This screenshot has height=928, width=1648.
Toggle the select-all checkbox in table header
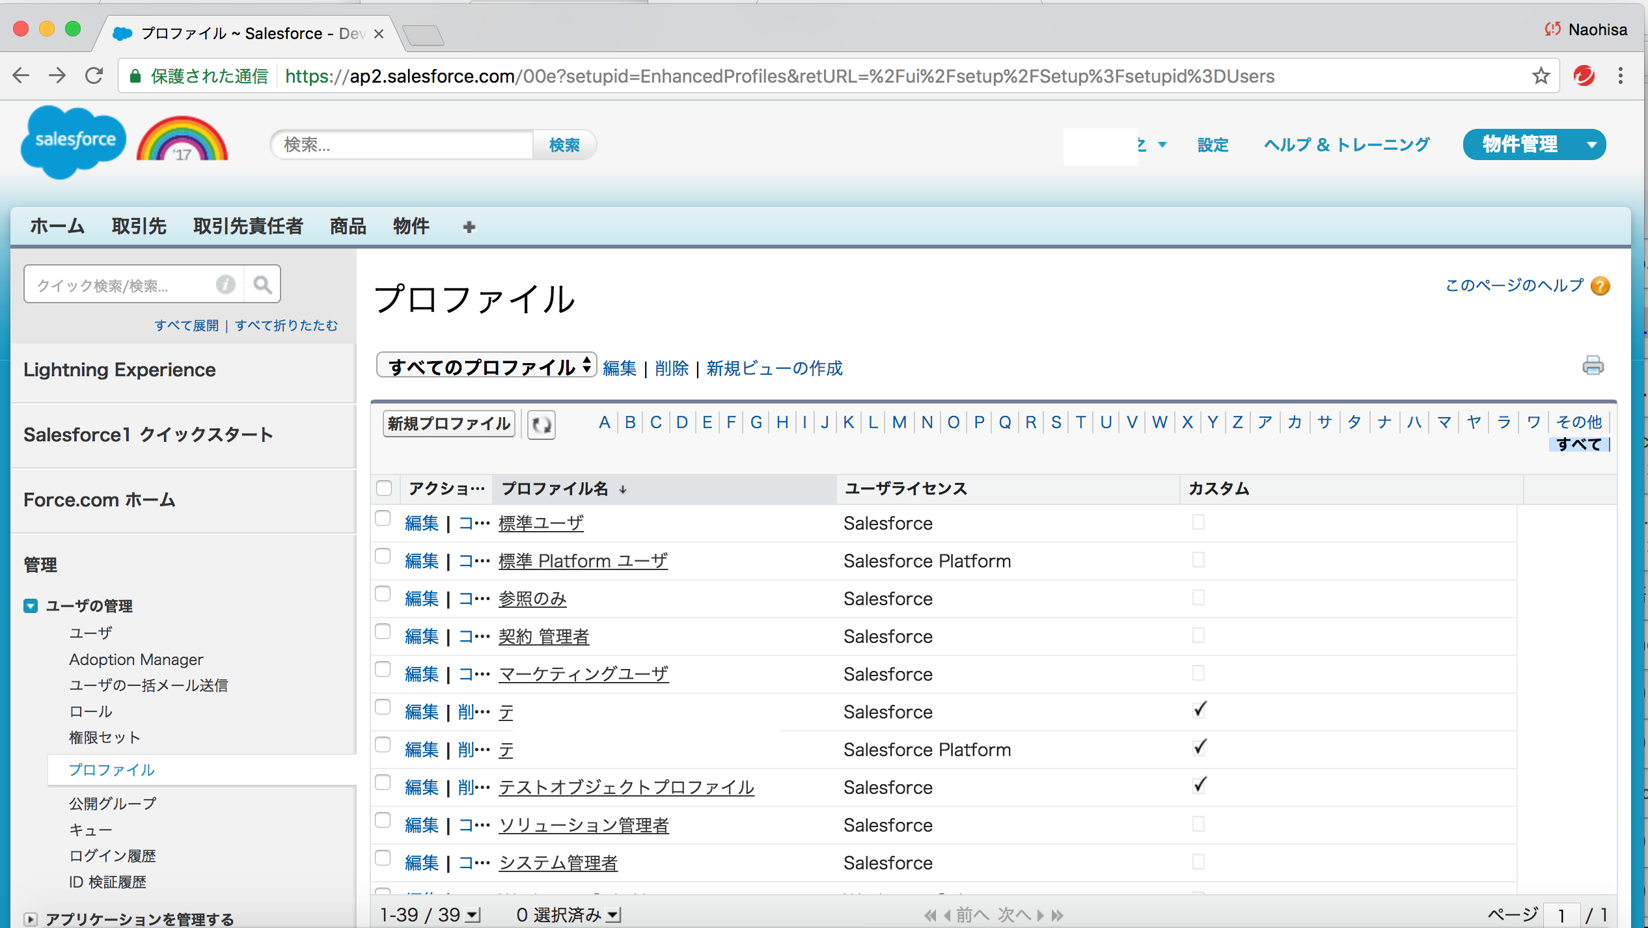tap(384, 488)
